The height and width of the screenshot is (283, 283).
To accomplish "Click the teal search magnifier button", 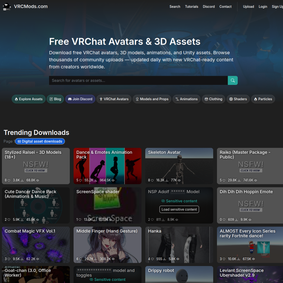I will [x=233, y=80].
